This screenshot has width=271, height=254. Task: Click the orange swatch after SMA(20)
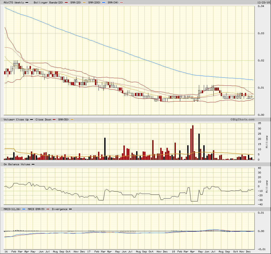coord(84,3)
